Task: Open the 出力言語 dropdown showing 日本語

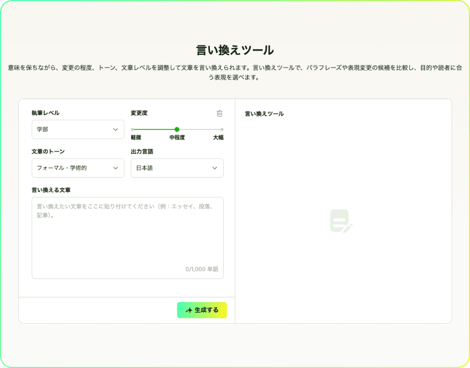Action: point(177,168)
